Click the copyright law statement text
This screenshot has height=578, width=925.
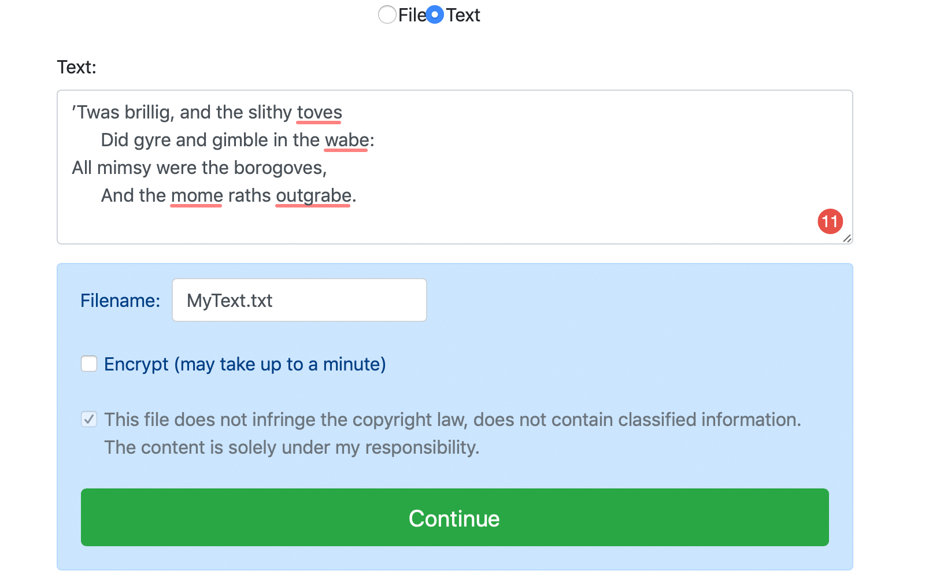pos(452,420)
